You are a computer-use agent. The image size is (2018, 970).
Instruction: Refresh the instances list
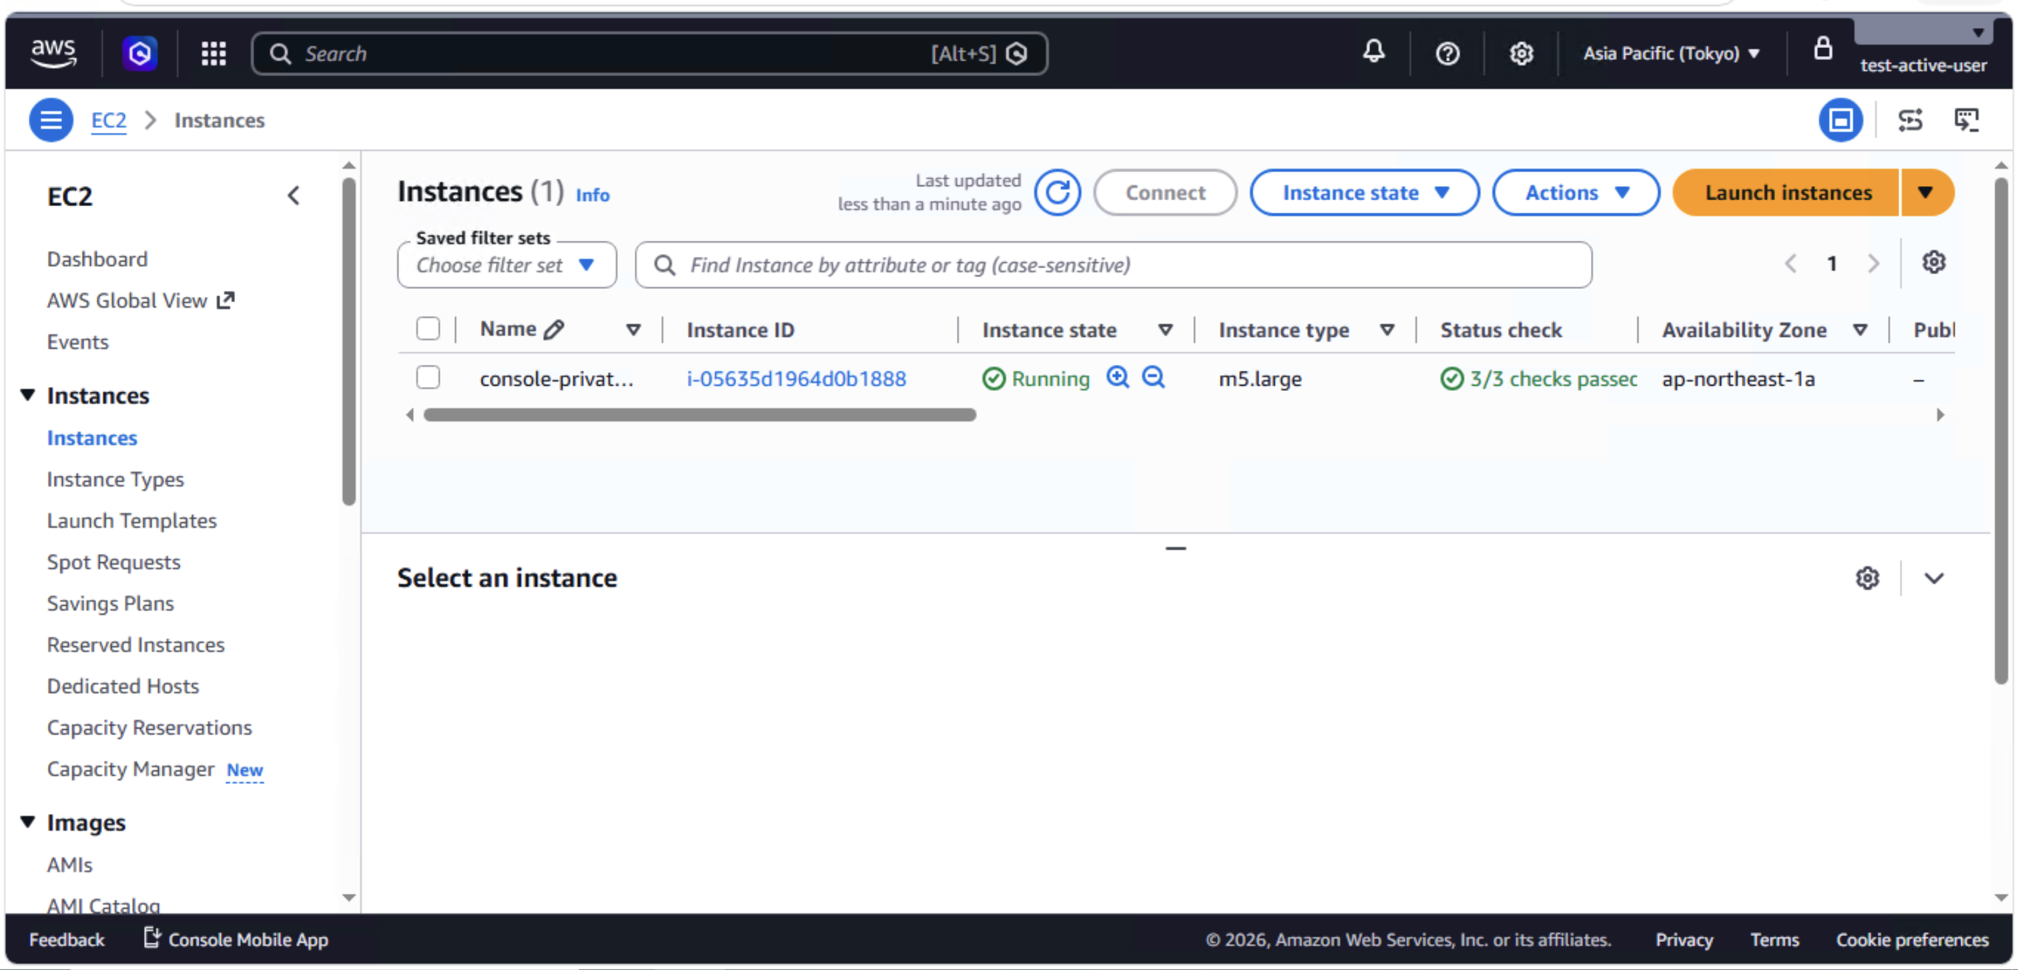coord(1057,193)
